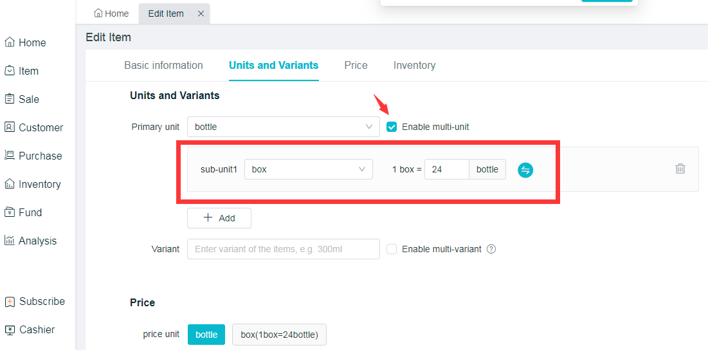Image resolution: width=708 pixels, height=350 pixels.
Task: Close the Edit Item tab
Action: click(201, 14)
